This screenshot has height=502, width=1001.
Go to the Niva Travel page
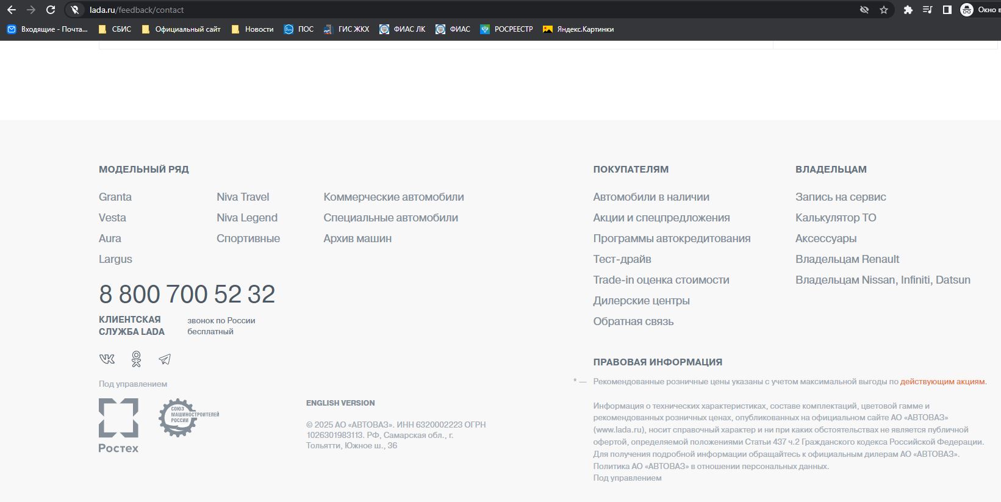243,197
